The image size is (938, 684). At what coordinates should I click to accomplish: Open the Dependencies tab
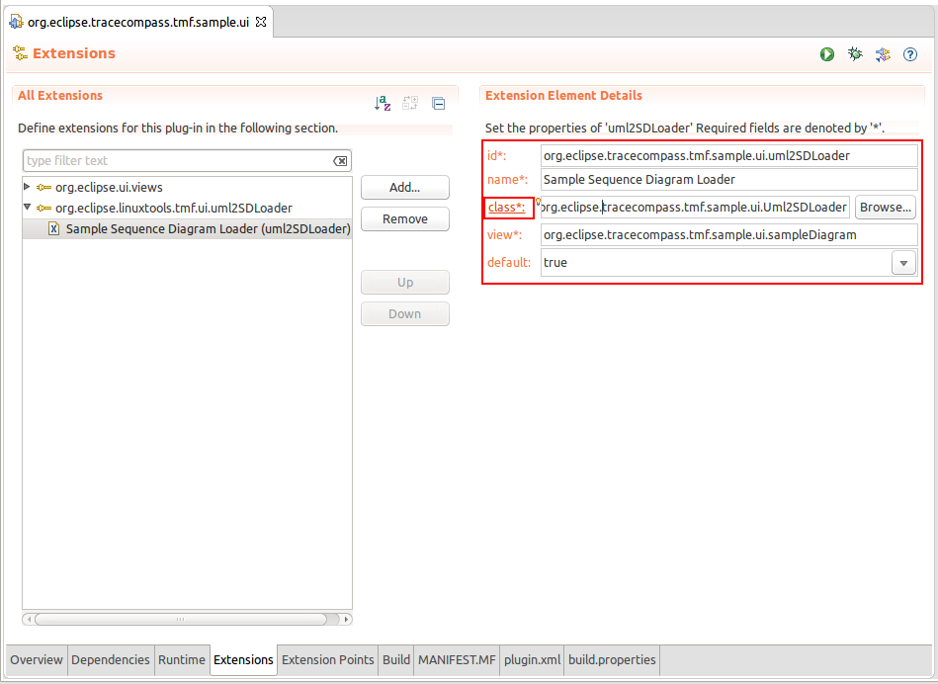point(111,659)
